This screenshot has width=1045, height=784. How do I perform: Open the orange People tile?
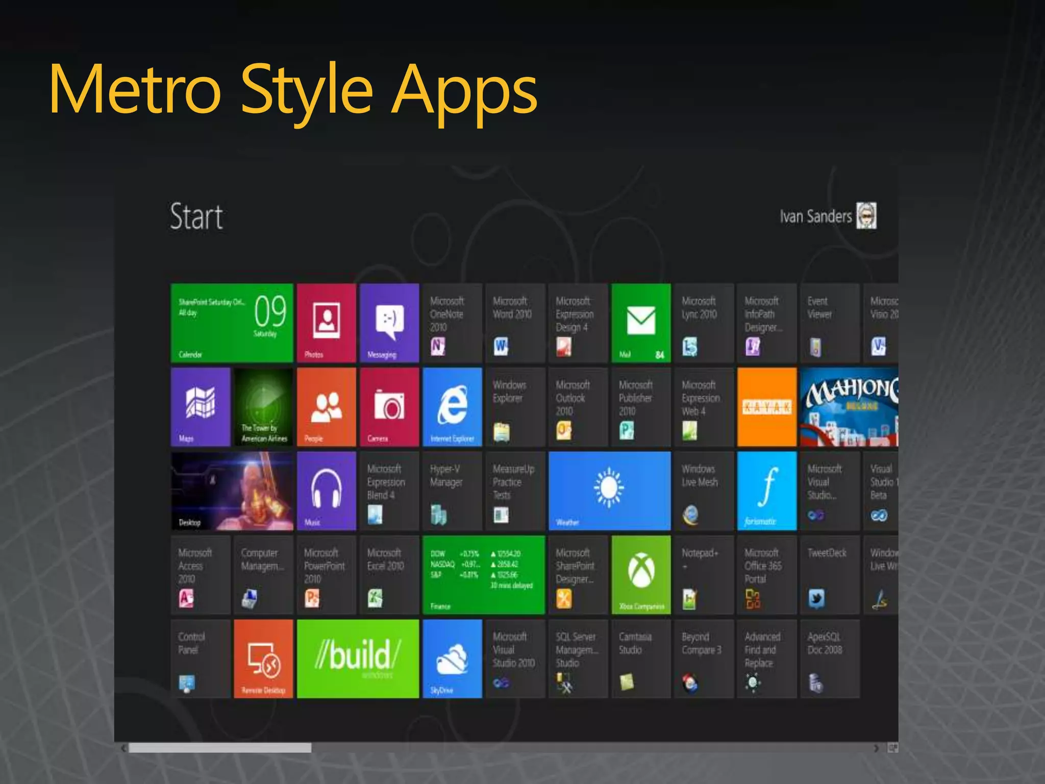(x=326, y=407)
